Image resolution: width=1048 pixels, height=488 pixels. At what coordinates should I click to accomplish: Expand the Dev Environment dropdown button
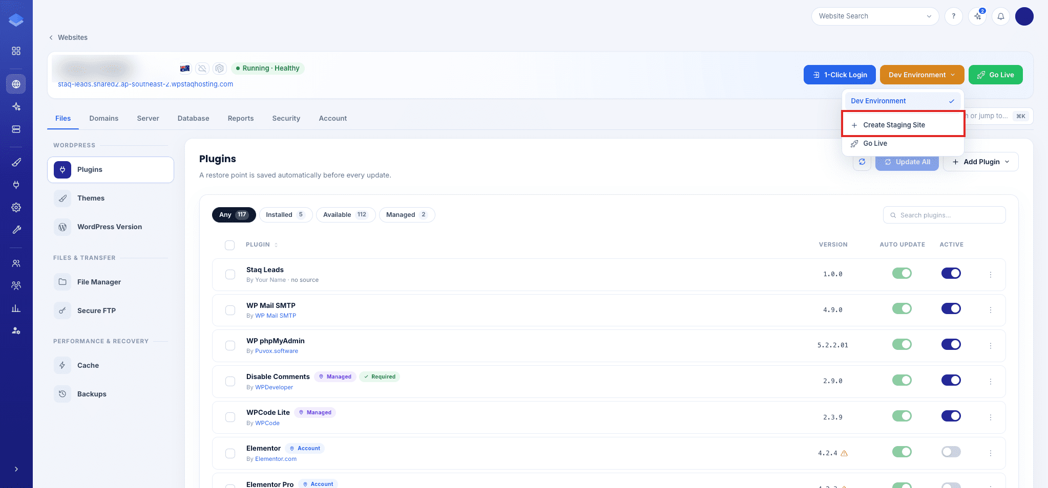(922, 75)
